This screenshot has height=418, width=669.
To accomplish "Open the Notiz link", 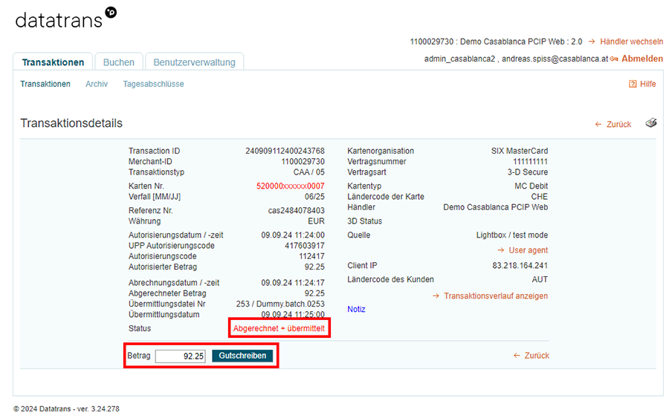I will pyautogui.click(x=356, y=309).
